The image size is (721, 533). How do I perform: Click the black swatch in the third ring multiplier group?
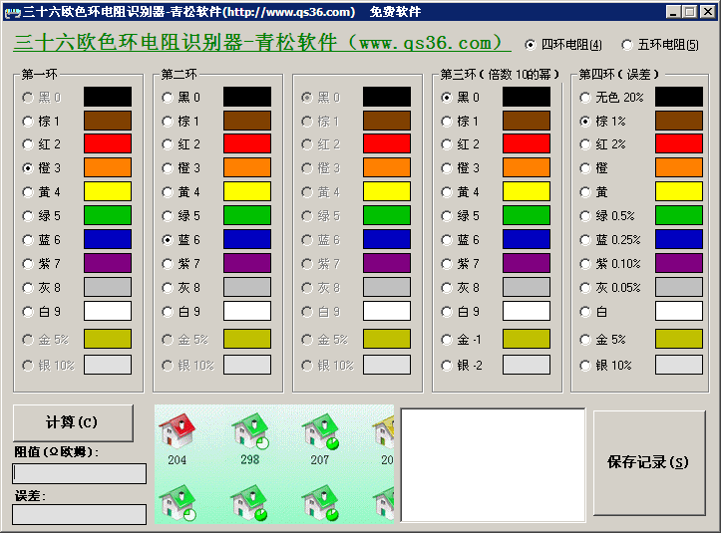click(x=527, y=97)
